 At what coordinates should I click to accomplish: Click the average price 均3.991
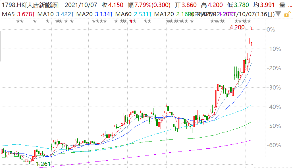click(264, 5)
